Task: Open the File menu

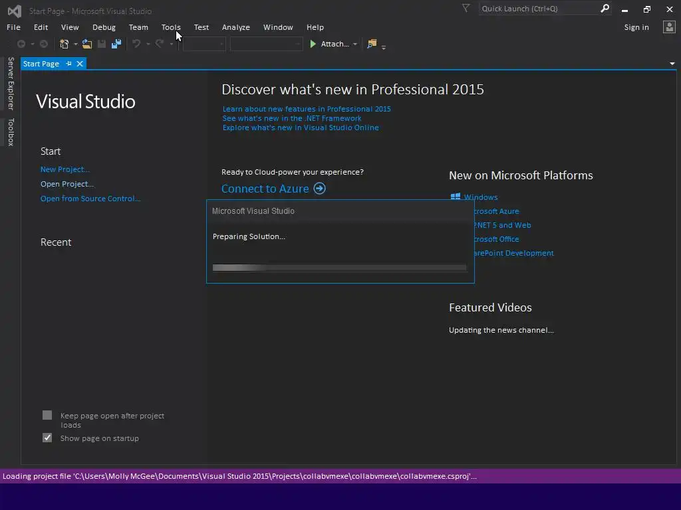Action: (13, 27)
